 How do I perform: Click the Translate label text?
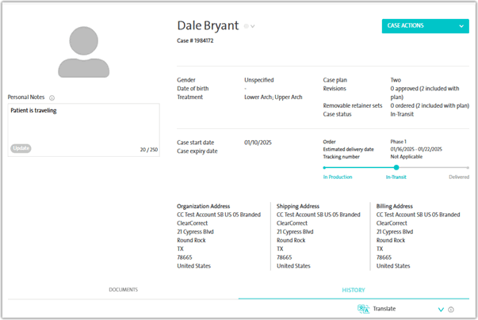(384, 309)
